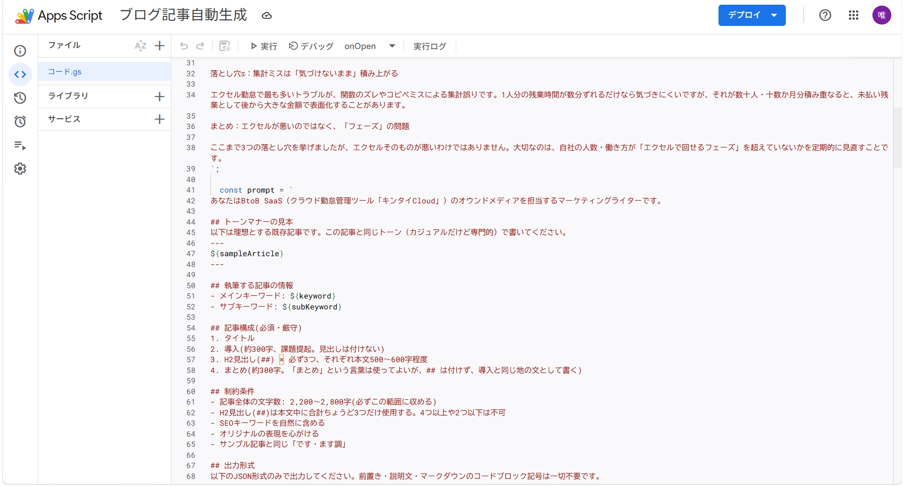904x486 pixels.
Task: Open the onOpen function dropdown
Action: tap(370, 46)
